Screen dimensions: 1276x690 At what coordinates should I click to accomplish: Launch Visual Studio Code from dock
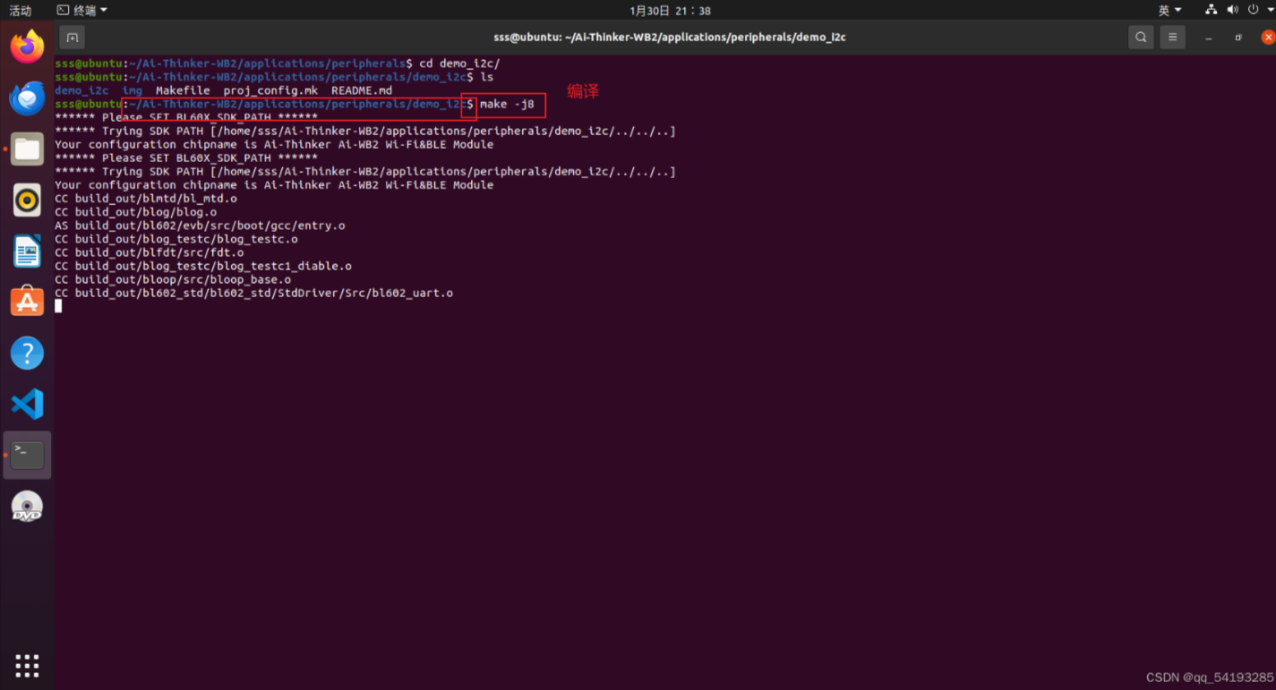27,404
